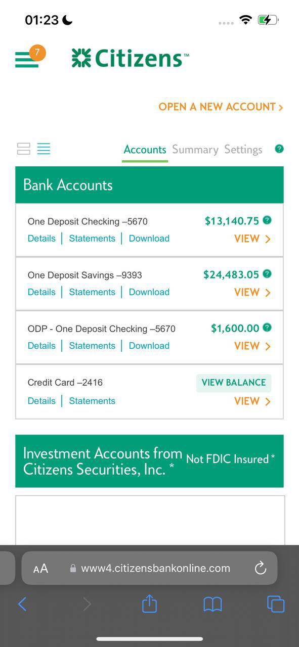Image resolution: width=299 pixels, height=647 pixels.
Task: Expand VIEW for One Deposit Savings –9393
Action: pyautogui.click(x=252, y=292)
